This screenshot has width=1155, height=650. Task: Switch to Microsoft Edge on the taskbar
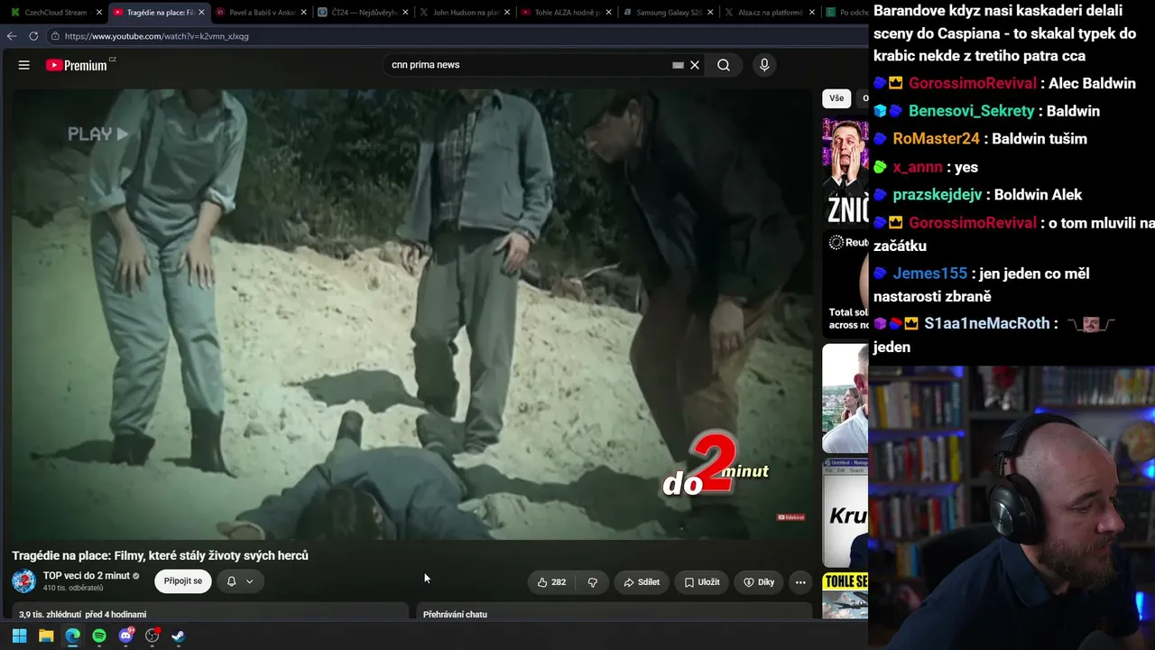click(x=72, y=636)
